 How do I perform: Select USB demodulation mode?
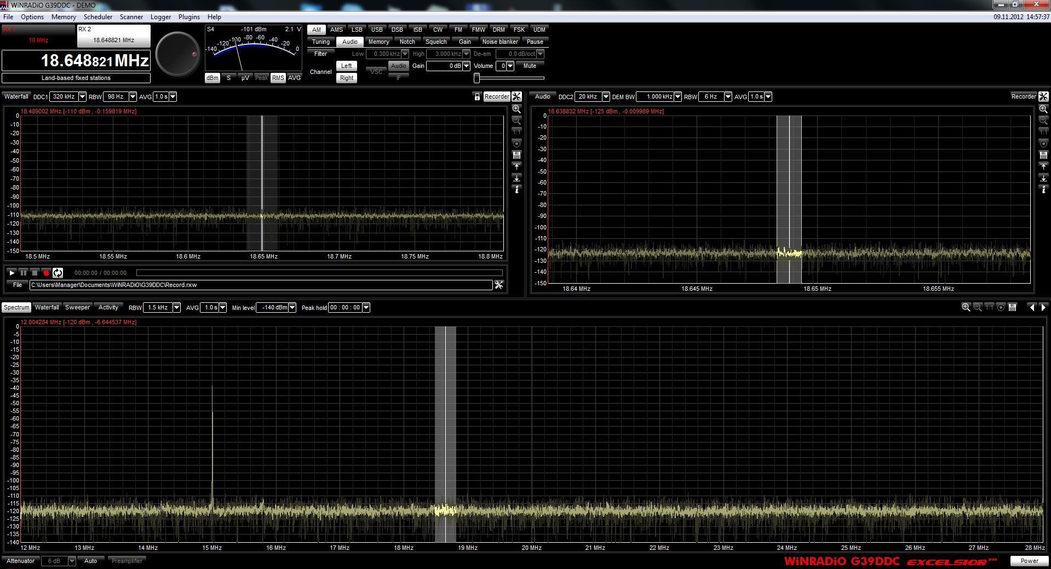tap(377, 30)
